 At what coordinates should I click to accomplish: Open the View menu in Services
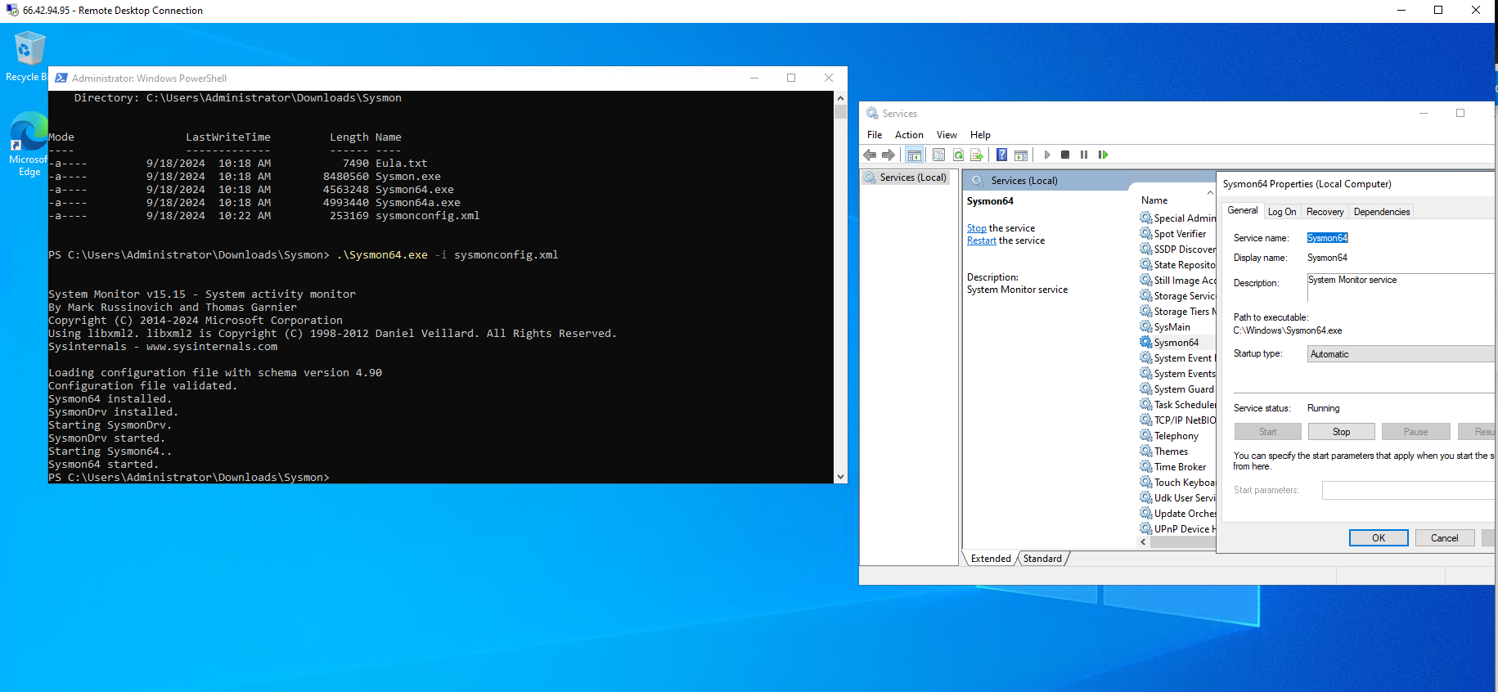(947, 135)
